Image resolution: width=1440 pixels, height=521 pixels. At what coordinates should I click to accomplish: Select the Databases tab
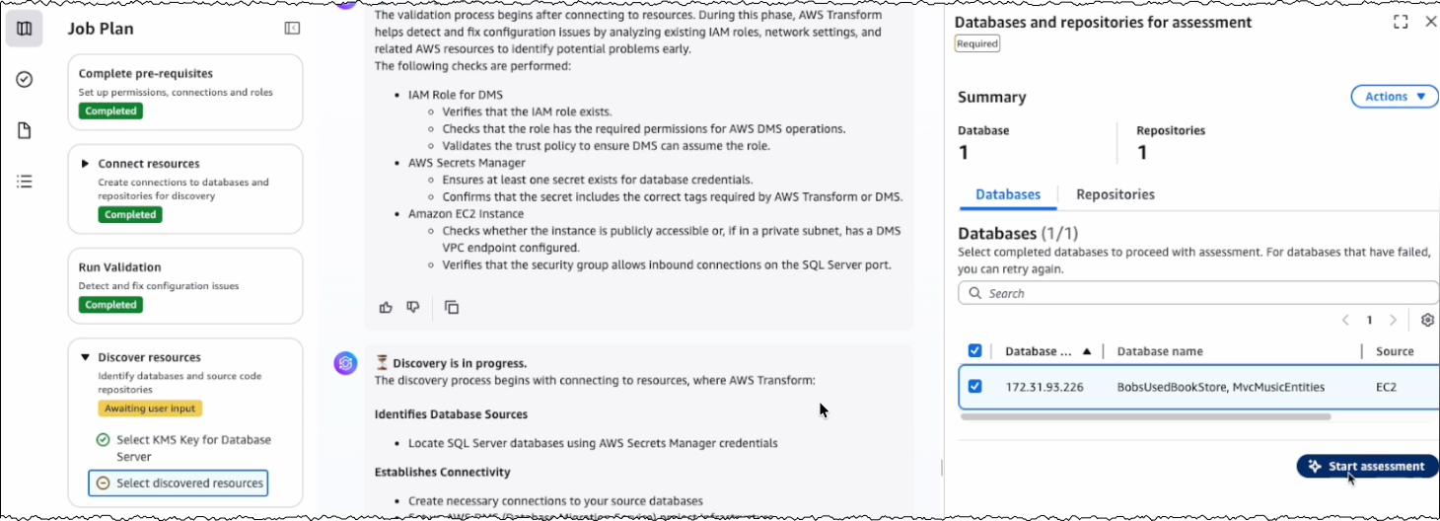[1008, 194]
